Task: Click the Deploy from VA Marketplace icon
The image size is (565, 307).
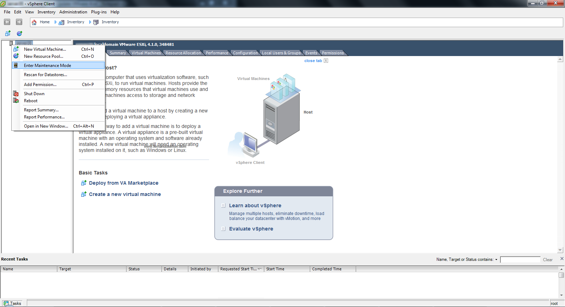Action: (x=84, y=183)
